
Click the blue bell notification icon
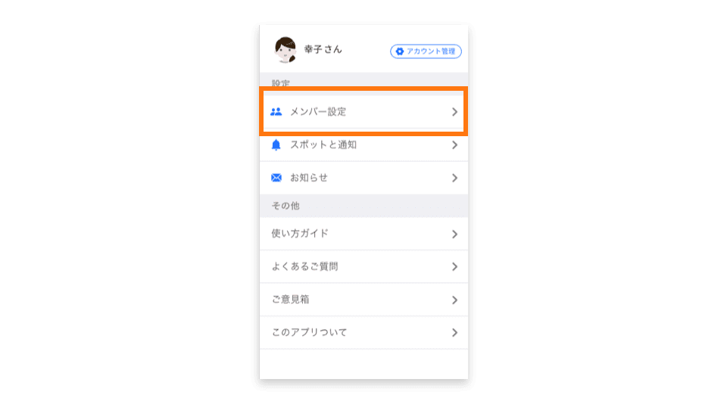[276, 145]
